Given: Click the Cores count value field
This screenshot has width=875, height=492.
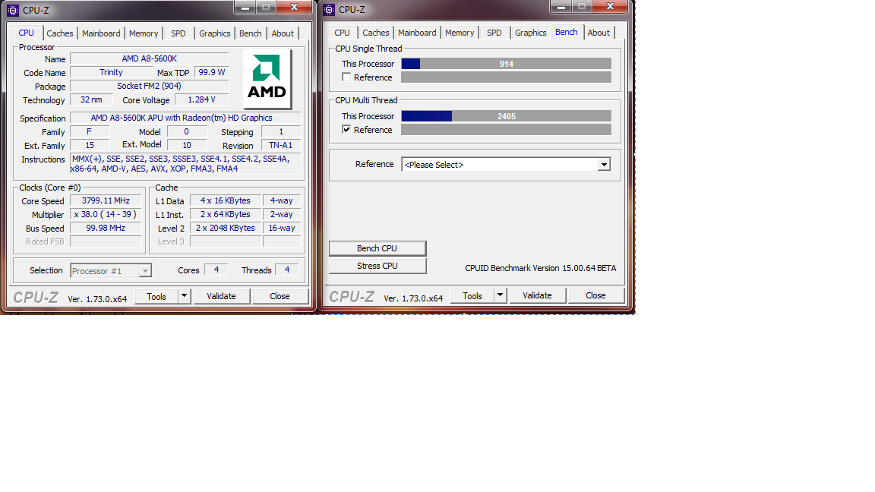Looking at the screenshot, I should tap(216, 270).
